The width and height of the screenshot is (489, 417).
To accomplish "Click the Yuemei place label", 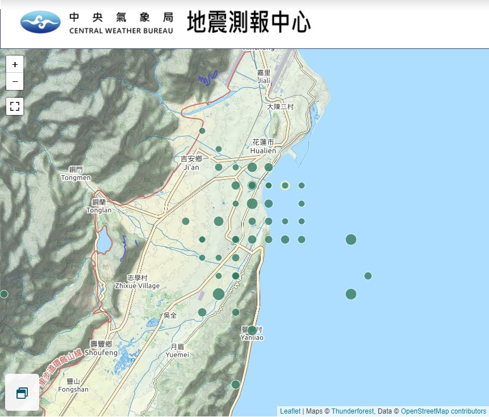I will coord(177,351).
